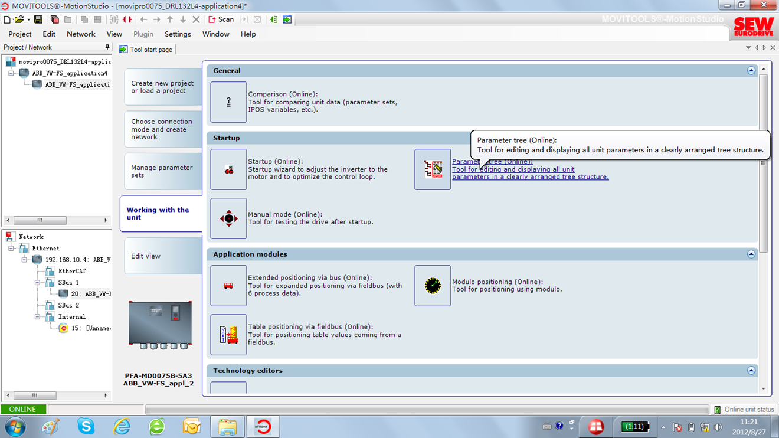Collapse the Application modules section
Screen dimensions: 779x438
(x=751, y=254)
